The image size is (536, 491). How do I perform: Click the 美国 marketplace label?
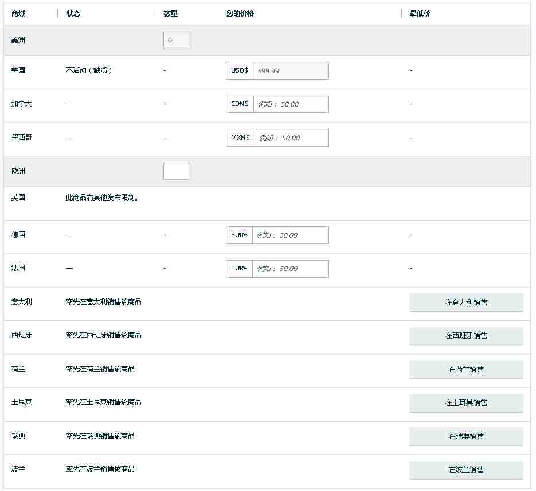click(18, 70)
